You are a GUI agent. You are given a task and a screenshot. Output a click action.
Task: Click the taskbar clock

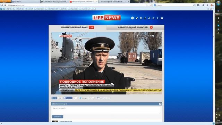[x=218, y=121]
